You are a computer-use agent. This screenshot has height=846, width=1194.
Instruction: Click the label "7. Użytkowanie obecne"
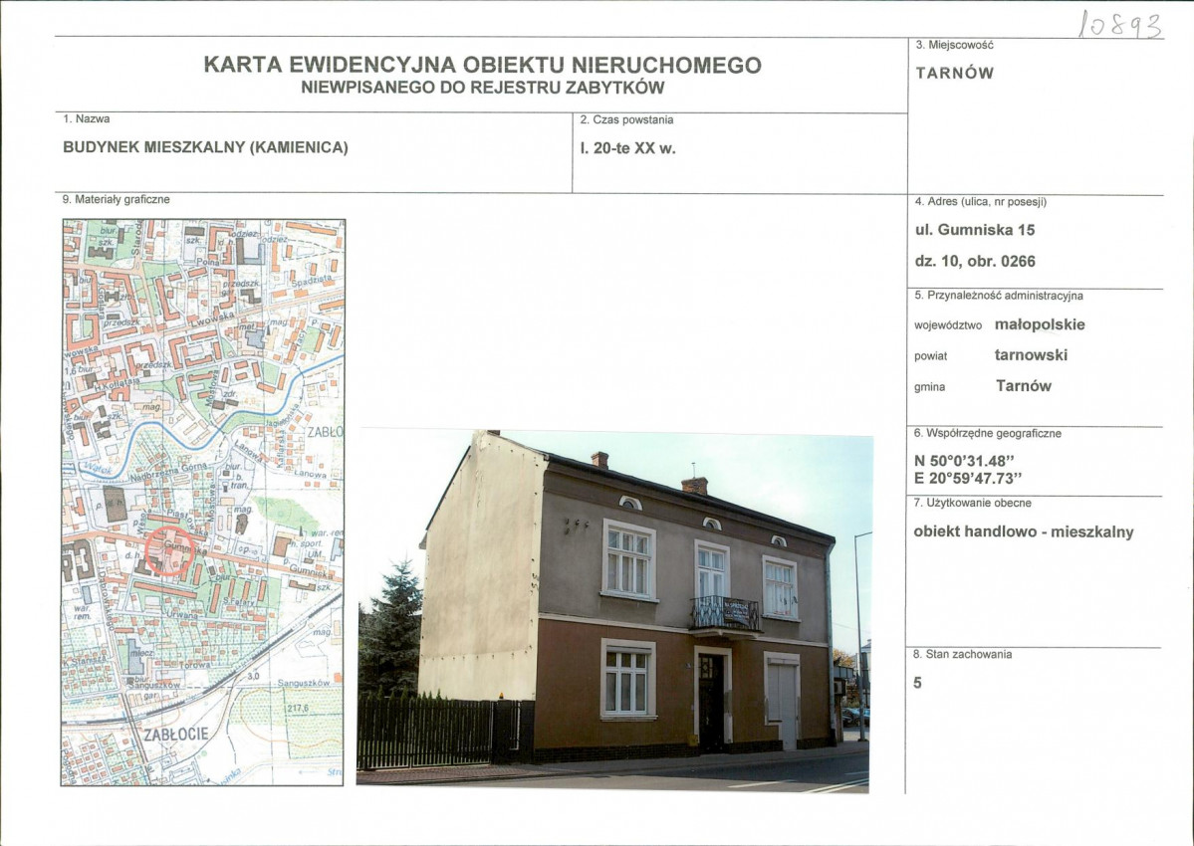click(972, 503)
